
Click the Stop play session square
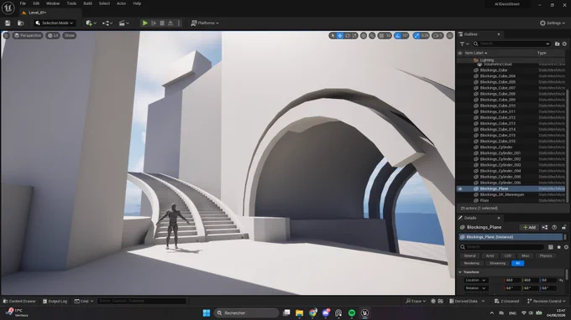pos(162,23)
